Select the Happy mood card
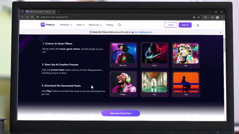 coord(123,84)
